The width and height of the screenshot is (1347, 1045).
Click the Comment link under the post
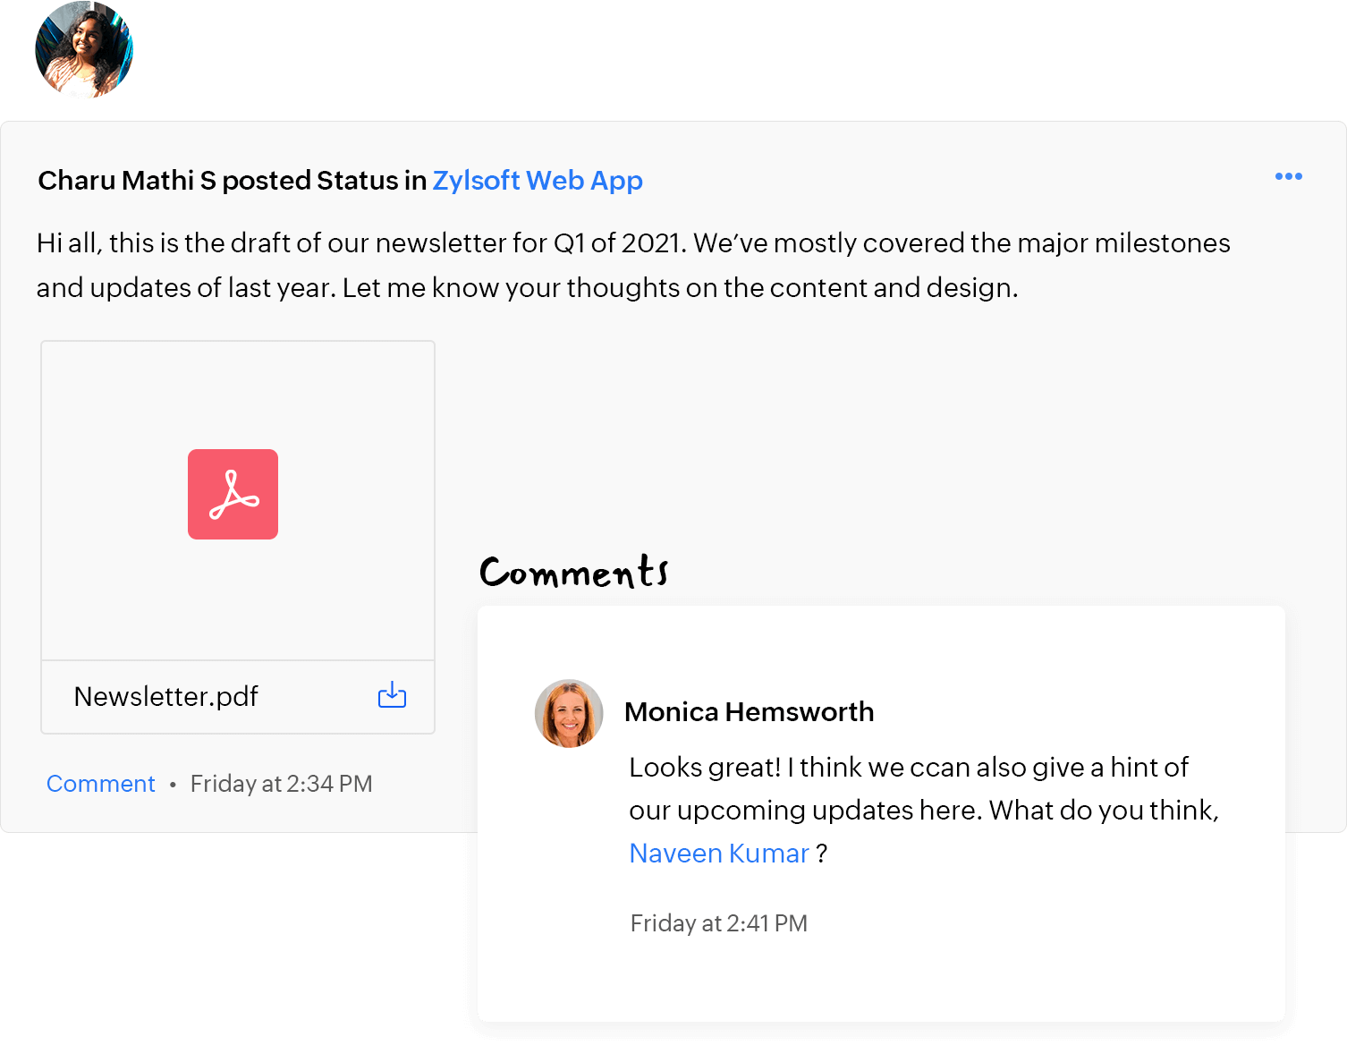click(100, 784)
